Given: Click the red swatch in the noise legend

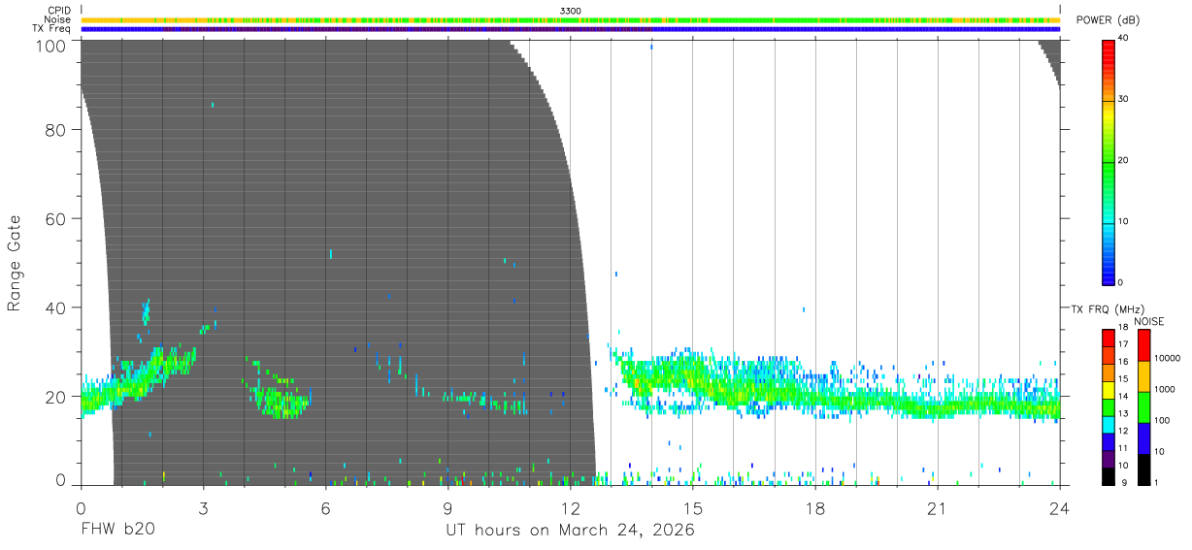Looking at the screenshot, I should 1143,345.
